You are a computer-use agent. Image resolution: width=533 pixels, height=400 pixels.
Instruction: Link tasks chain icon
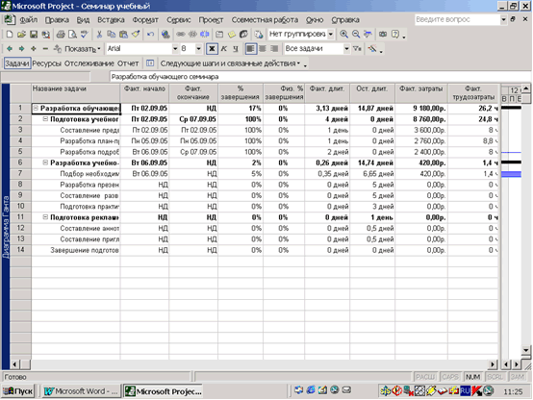click(x=181, y=35)
